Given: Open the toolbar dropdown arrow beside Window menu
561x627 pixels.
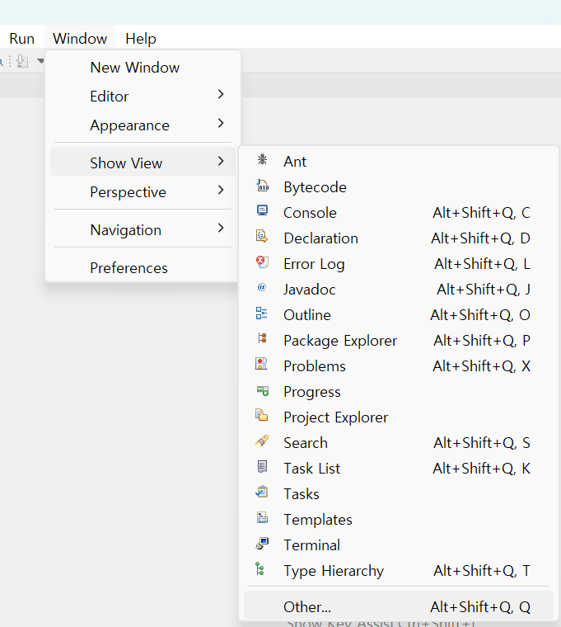Looking at the screenshot, I should [40, 61].
